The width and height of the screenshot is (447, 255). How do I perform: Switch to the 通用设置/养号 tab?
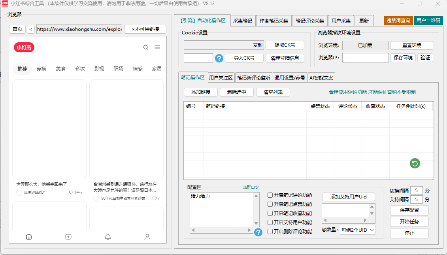(x=290, y=77)
